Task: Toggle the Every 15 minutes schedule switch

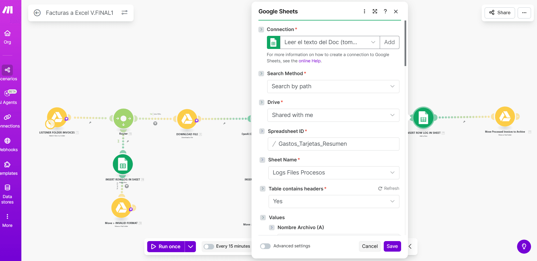Action: coord(209,246)
